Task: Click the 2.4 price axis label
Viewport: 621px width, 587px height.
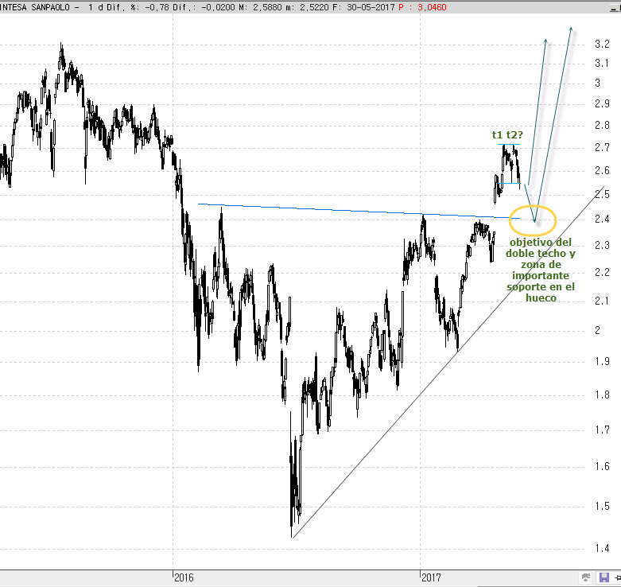Action: pyautogui.click(x=602, y=219)
